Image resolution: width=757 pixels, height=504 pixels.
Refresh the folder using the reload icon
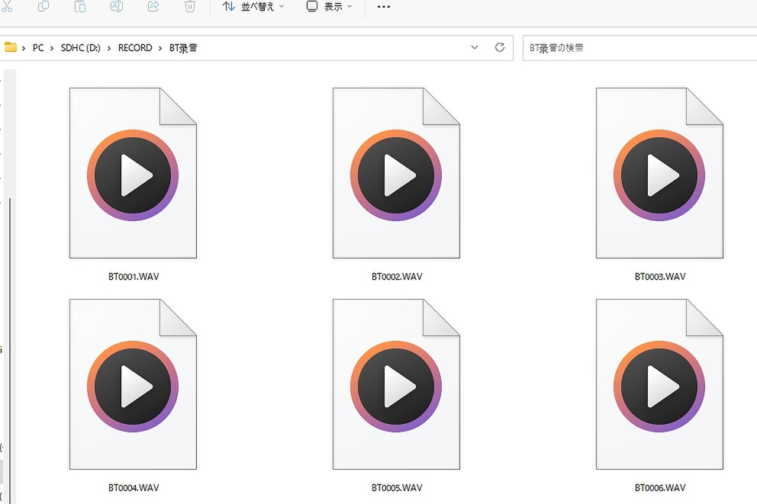[x=500, y=47]
